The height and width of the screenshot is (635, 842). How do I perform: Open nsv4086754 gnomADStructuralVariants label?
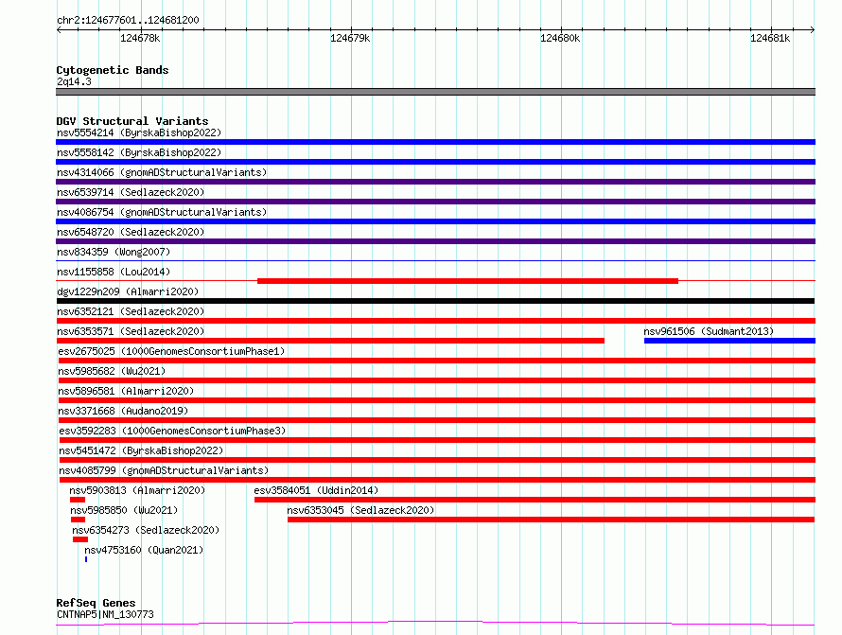pos(162,212)
